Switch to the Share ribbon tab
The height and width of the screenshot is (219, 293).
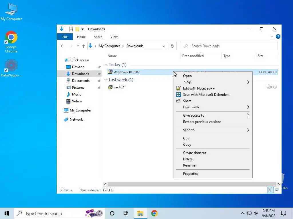[x=98, y=37]
